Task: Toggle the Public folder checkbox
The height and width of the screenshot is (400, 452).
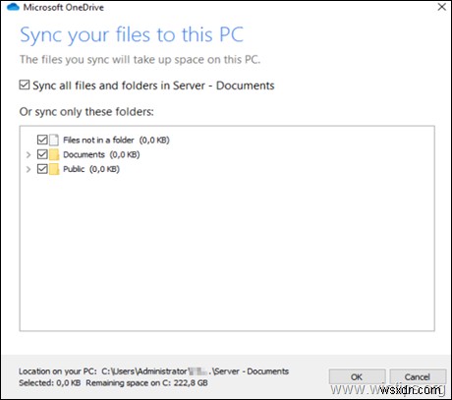Action: 42,169
